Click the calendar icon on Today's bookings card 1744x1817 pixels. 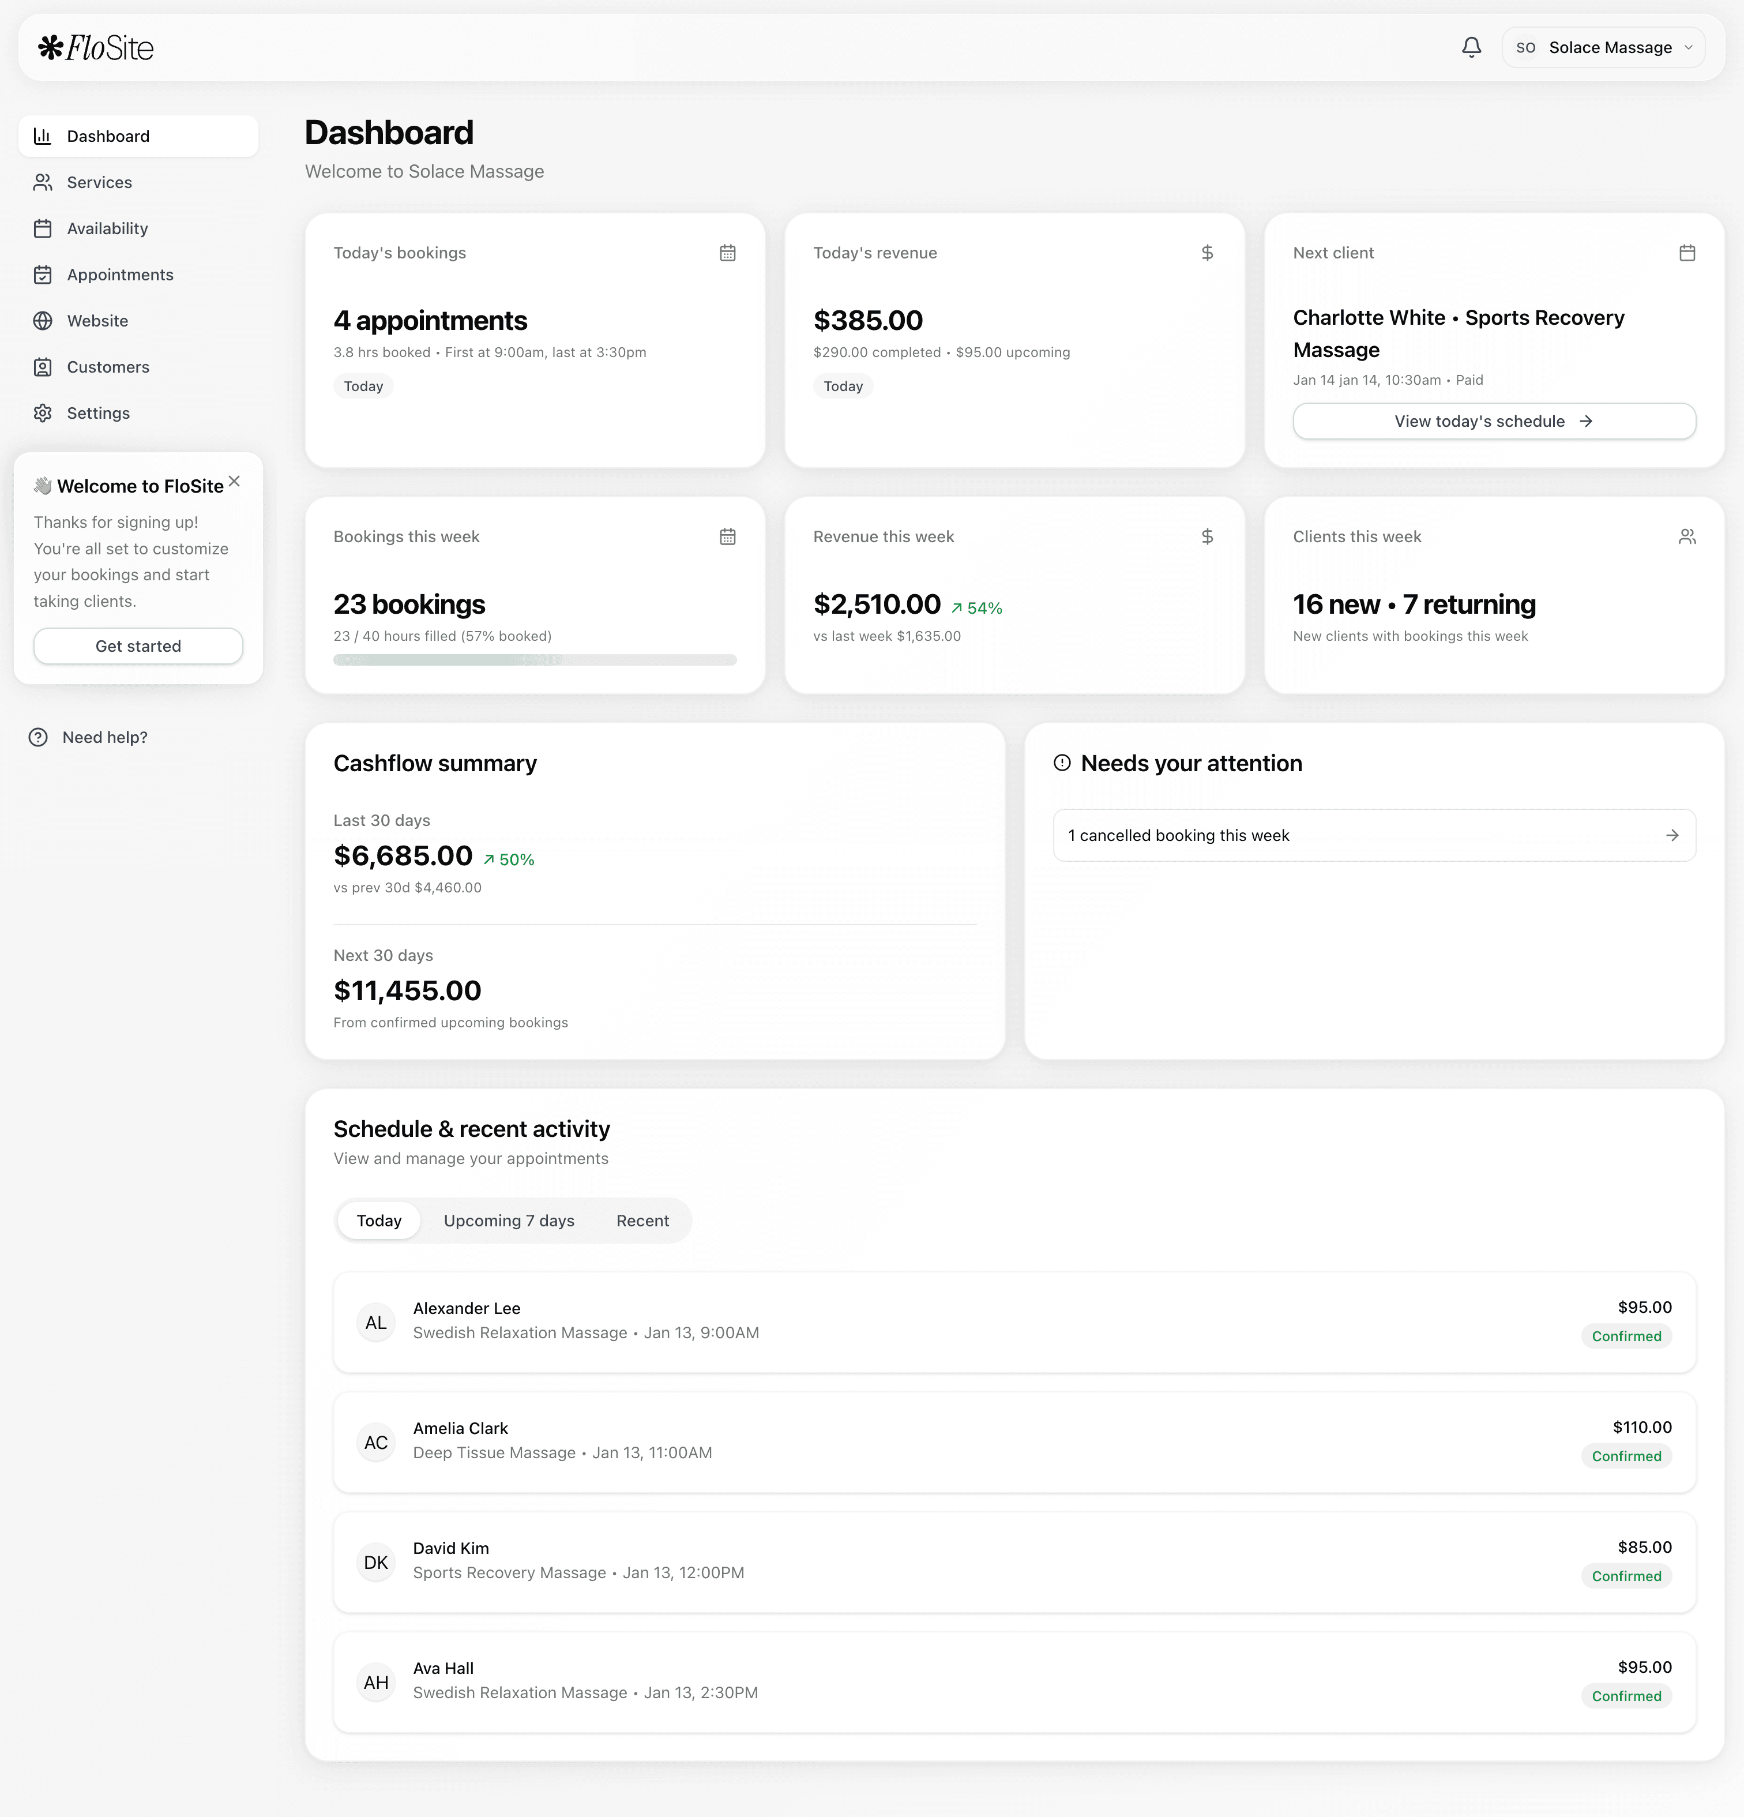pyautogui.click(x=728, y=252)
